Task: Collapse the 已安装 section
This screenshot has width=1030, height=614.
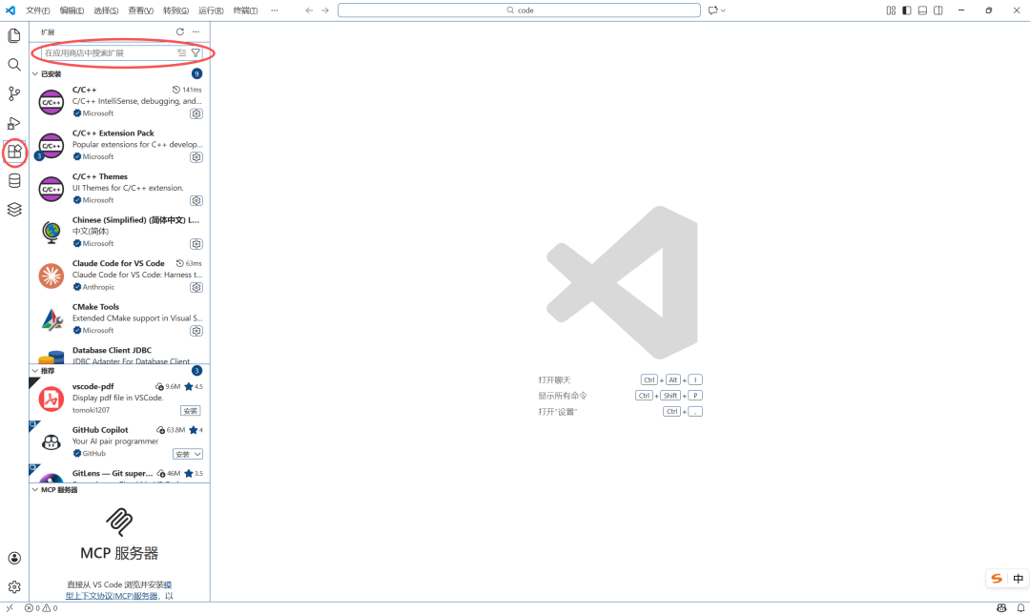Action: tap(35, 73)
